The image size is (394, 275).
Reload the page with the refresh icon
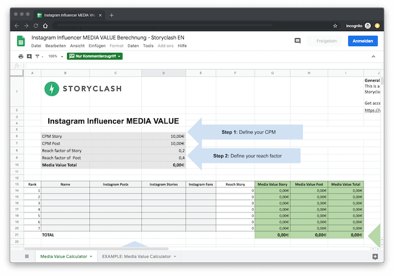[x=36, y=26]
